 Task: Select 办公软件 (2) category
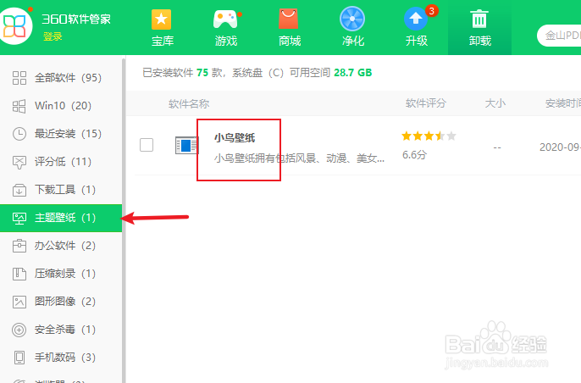pos(61,246)
